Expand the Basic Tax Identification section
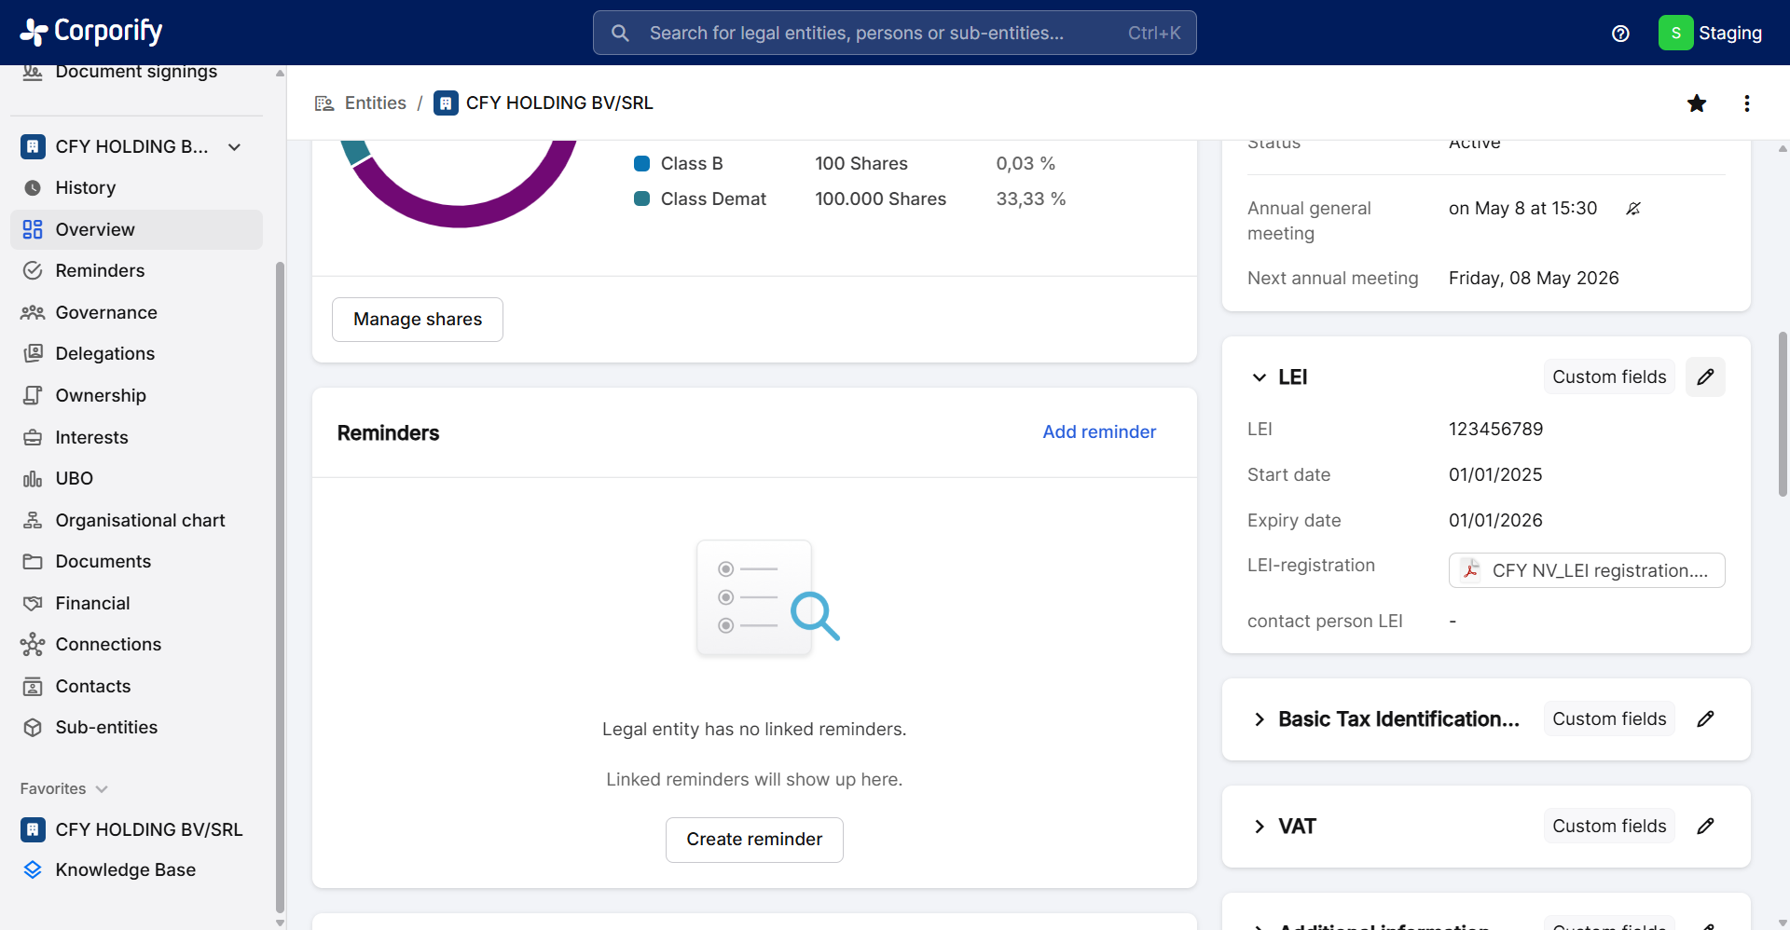The width and height of the screenshot is (1790, 930). click(1260, 719)
